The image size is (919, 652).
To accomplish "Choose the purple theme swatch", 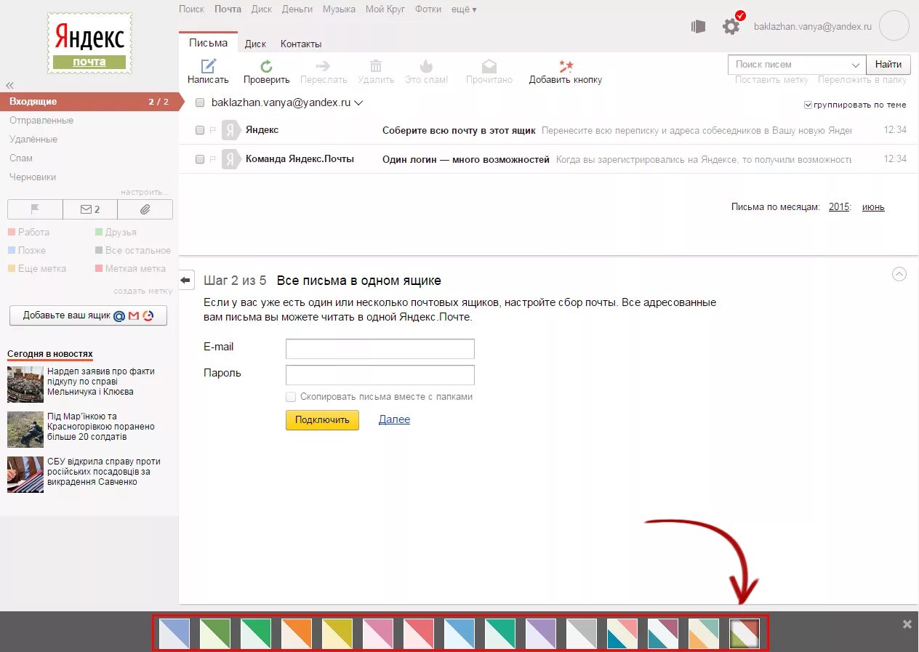I will tap(541, 633).
